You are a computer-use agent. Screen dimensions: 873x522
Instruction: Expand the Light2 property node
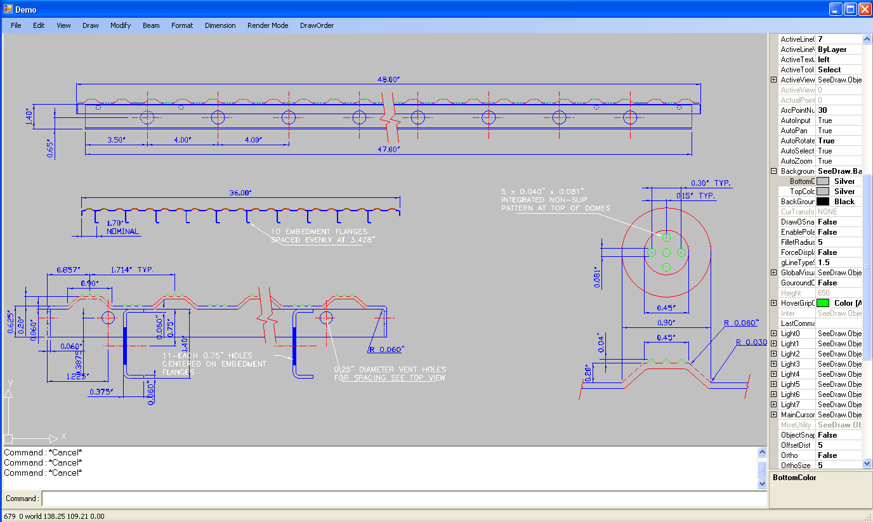(x=773, y=354)
